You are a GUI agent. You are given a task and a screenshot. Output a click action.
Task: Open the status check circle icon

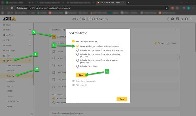pyautogui.click(x=168, y=19)
